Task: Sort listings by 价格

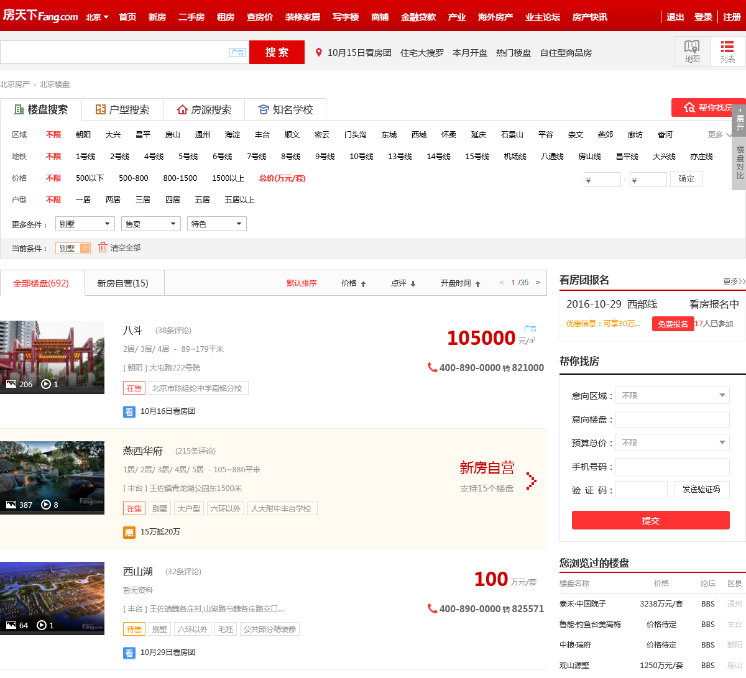Action: [x=354, y=283]
